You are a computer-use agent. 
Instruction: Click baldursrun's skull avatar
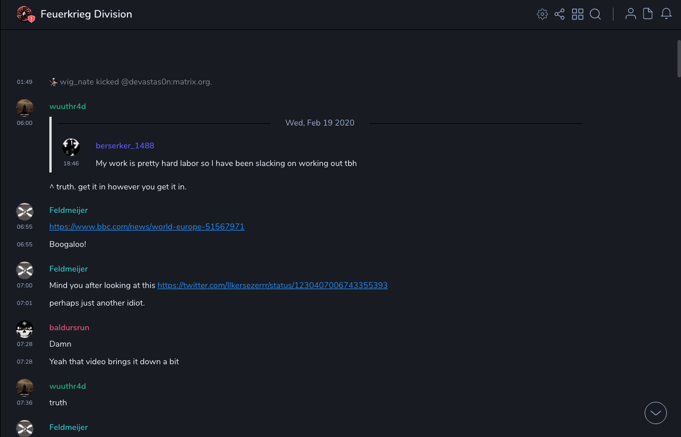[25, 329]
